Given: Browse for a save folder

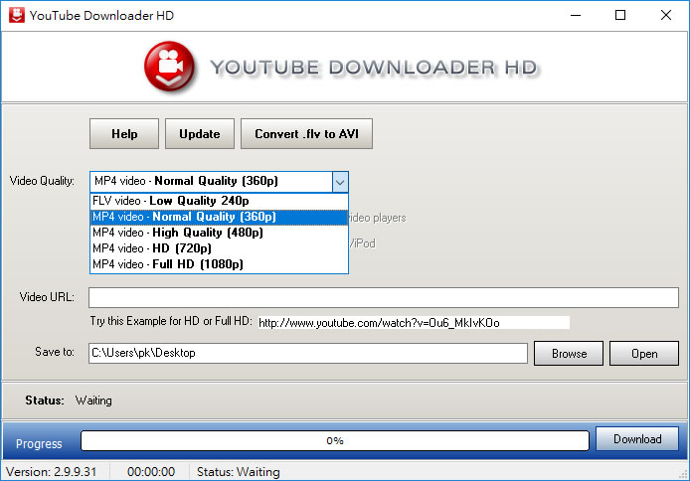Looking at the screenshot, I should click(x=569, y=354).
